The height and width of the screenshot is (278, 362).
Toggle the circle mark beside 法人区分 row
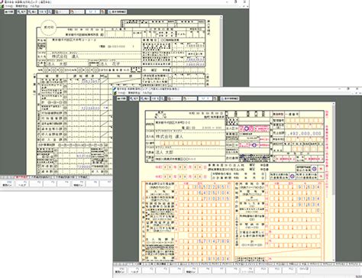[247, 128]
